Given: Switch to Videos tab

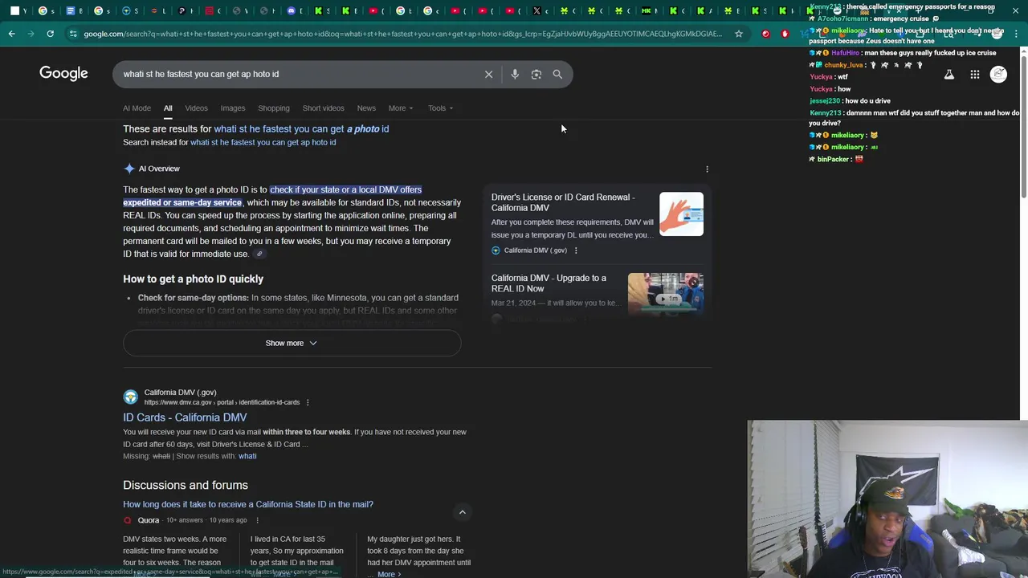Looking at the screenshot, I should coord(196,108).
